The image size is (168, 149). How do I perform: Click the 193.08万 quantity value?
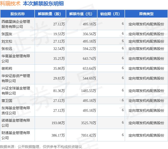[58, 123]
